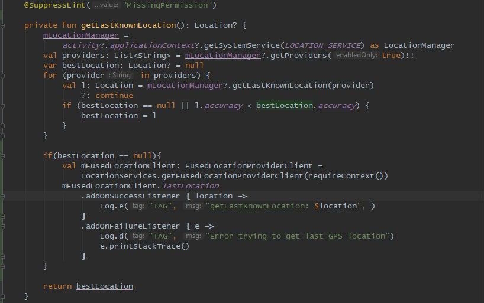Click fold end marker at function's last brace
Screen dimensions: 484x303
pyautogui.click(x=2, y=297)
